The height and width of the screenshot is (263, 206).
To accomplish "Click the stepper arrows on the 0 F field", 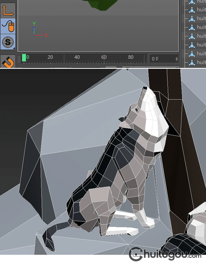I will (x=177, y=59).
